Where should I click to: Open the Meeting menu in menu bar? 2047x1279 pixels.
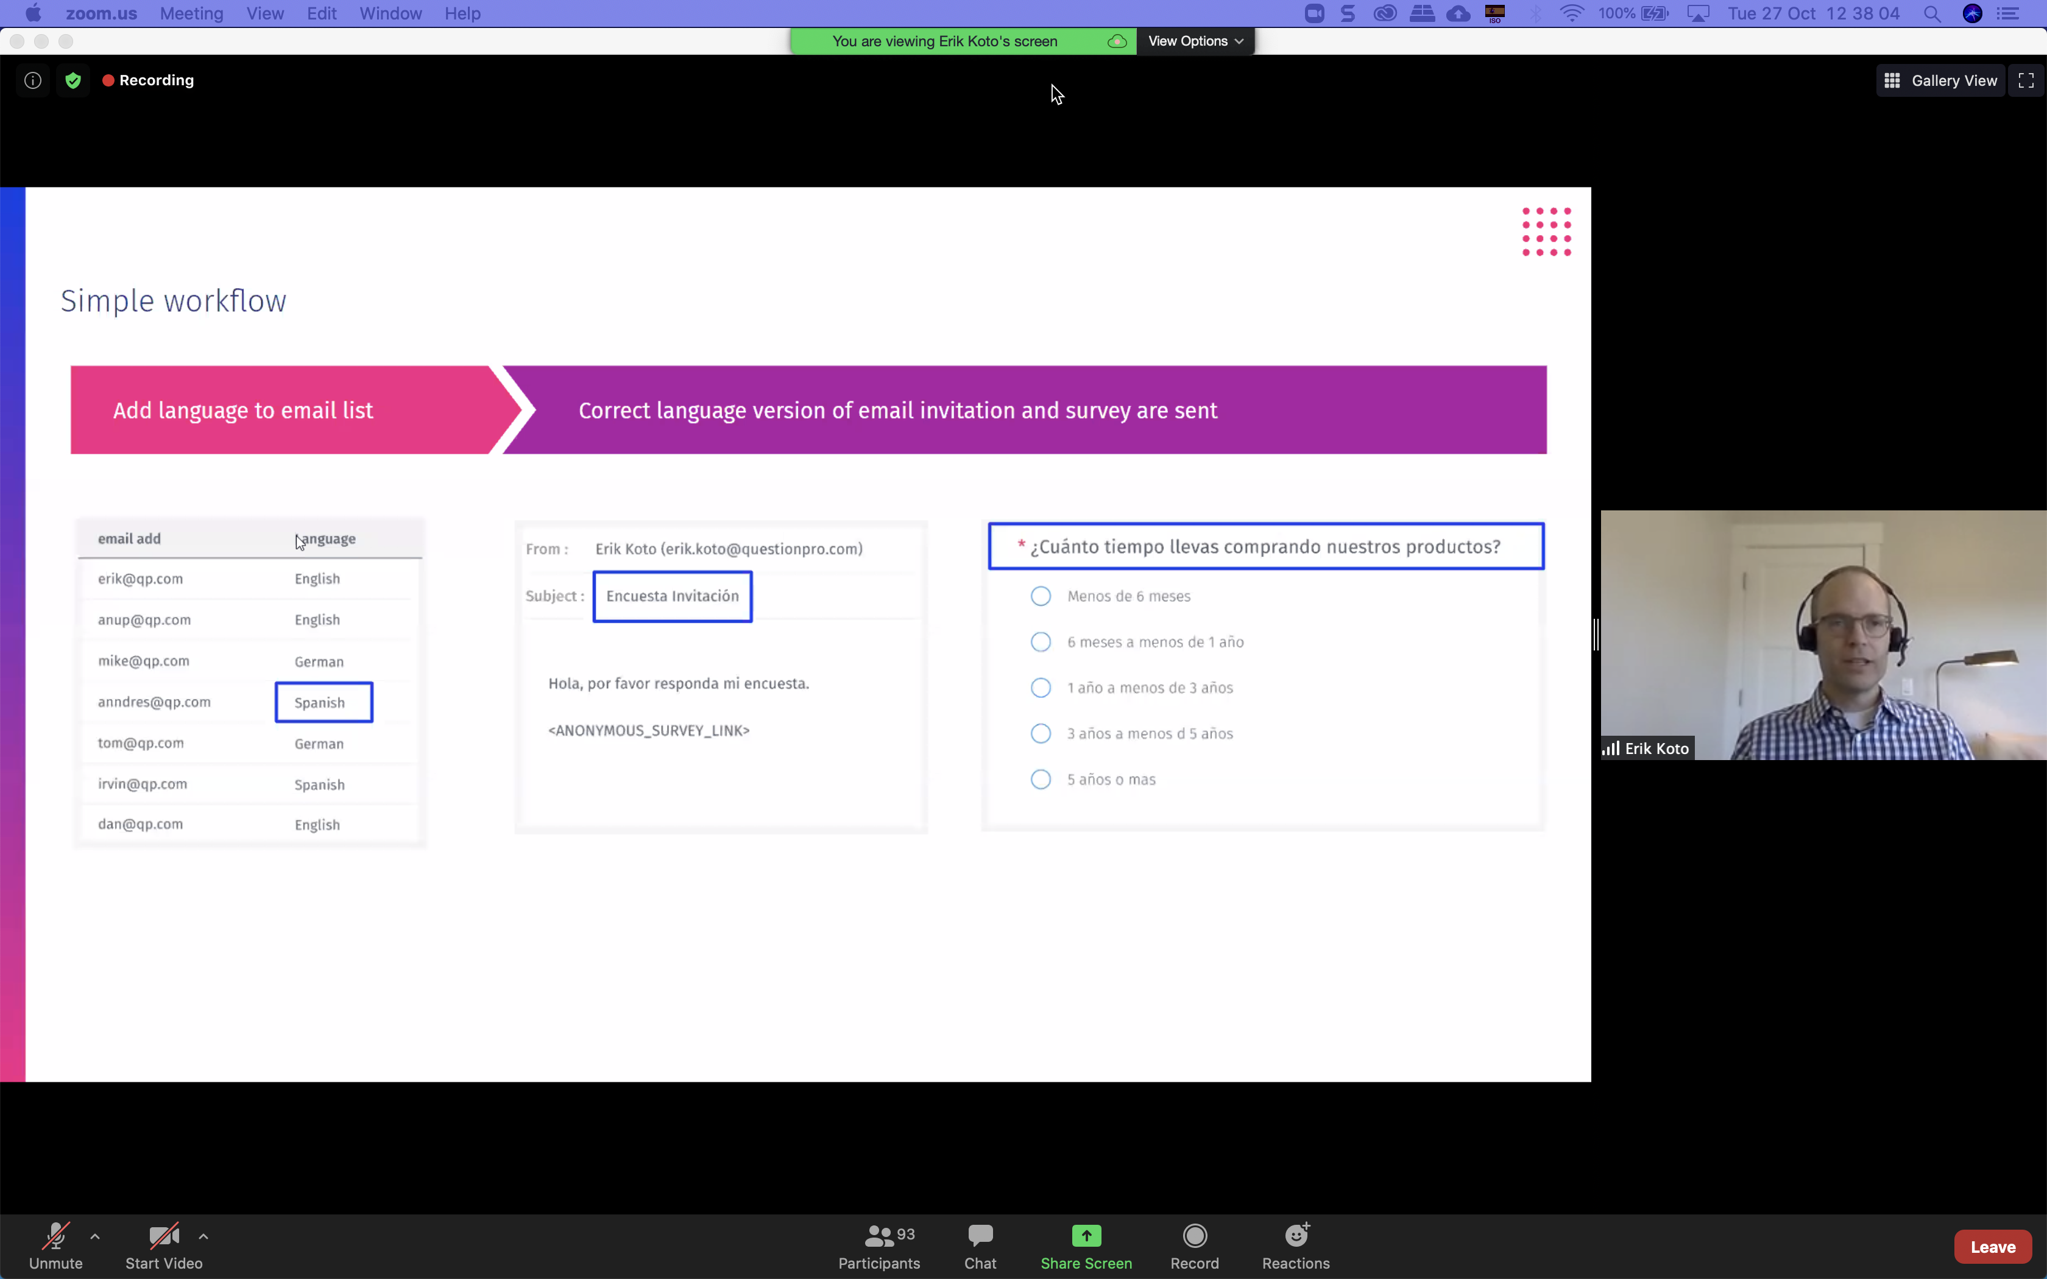point(191,13)
